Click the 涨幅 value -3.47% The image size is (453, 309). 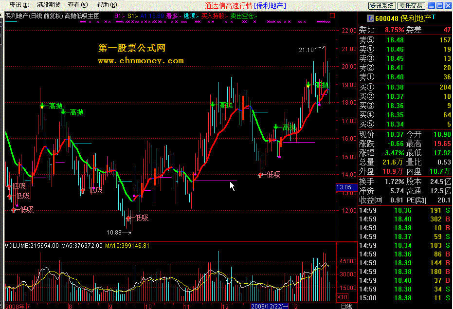[x=393, y=153]
